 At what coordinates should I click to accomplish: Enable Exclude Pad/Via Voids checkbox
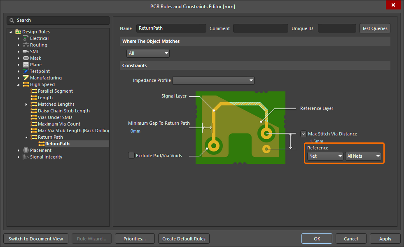(131, 155)
